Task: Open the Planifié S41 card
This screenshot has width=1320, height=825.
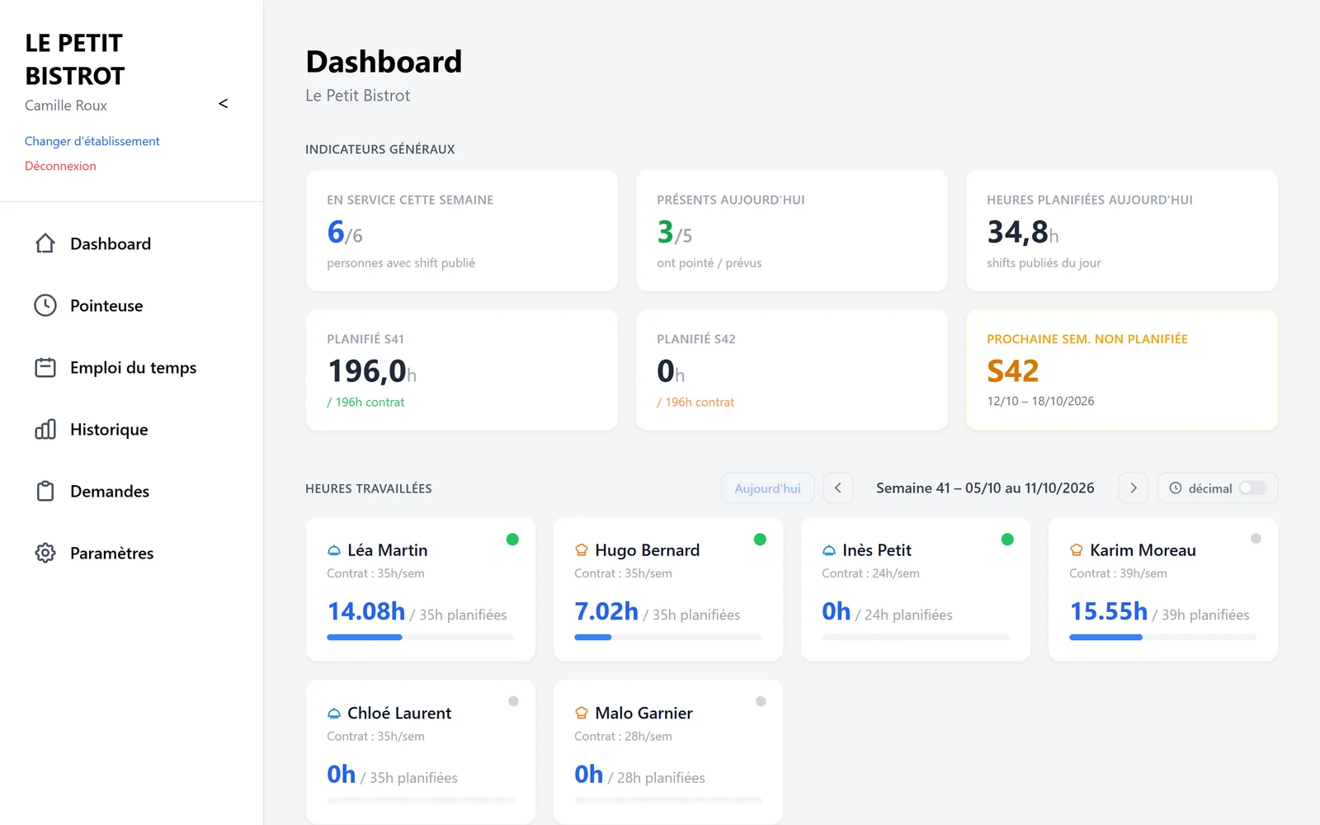Action: pyautogui.click(x=462, y=370)
